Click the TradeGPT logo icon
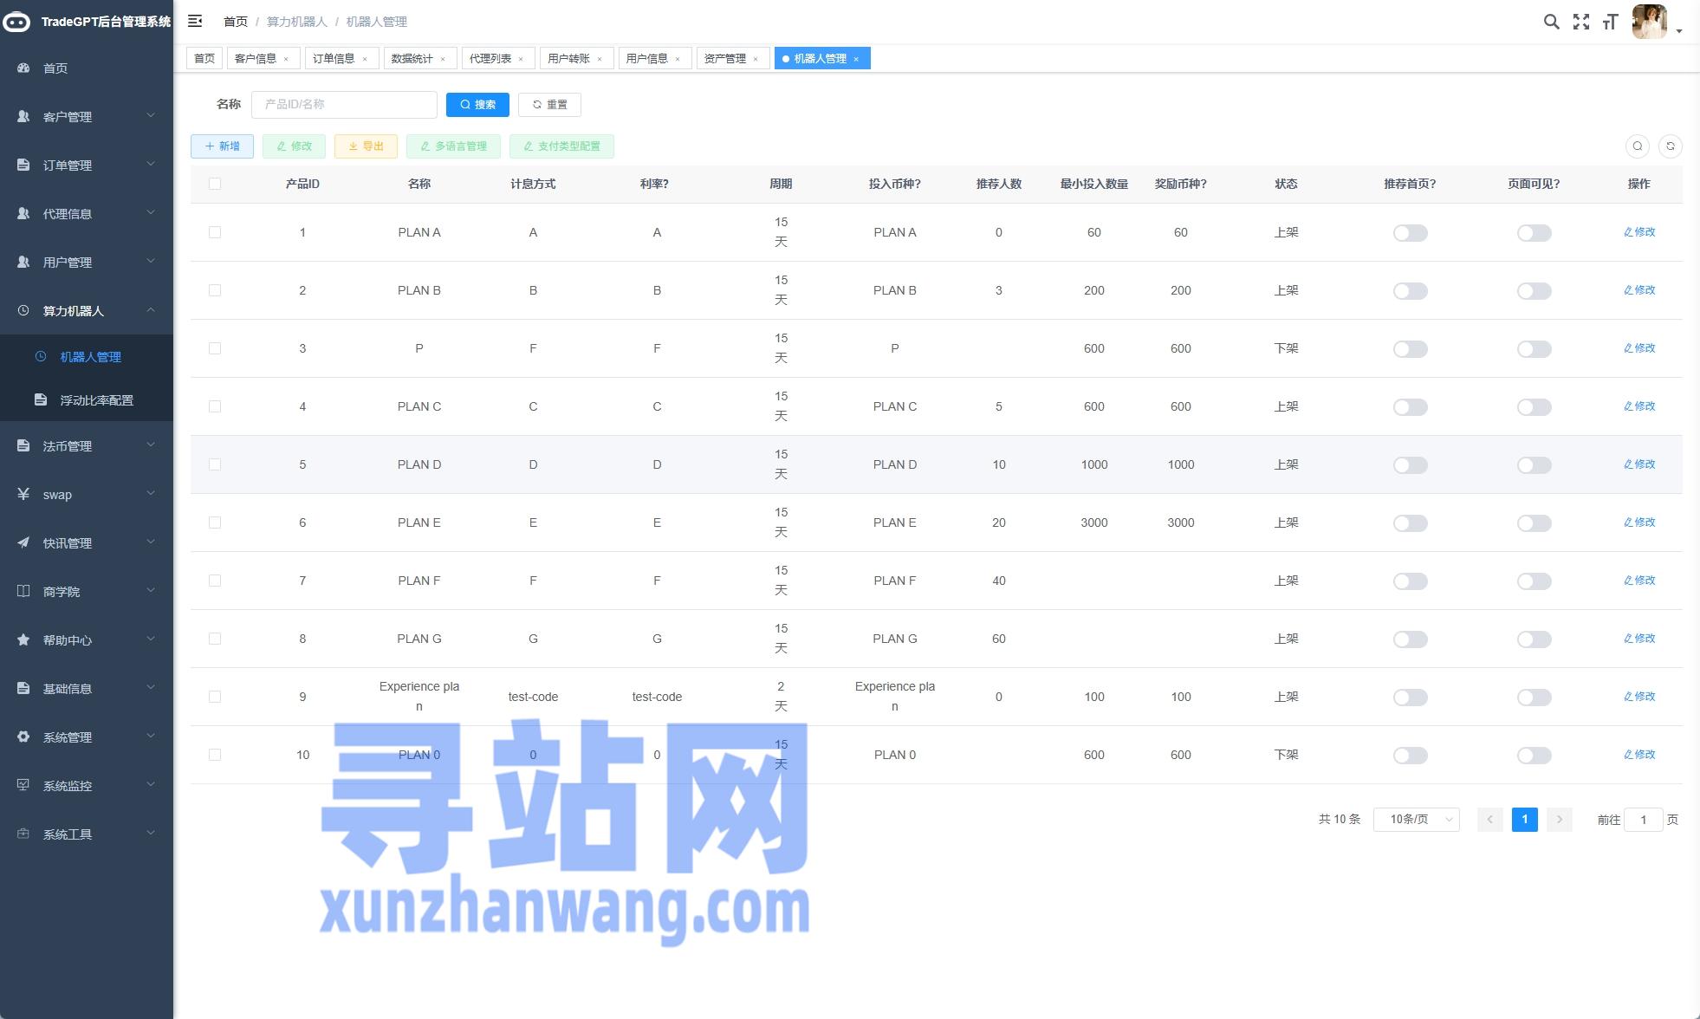 16,22
